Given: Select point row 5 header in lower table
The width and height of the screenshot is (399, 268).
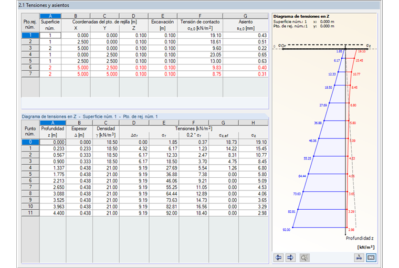Looking at the screenshot, I should [30, 174].
